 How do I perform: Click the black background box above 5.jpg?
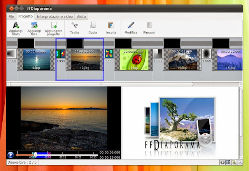26,43
